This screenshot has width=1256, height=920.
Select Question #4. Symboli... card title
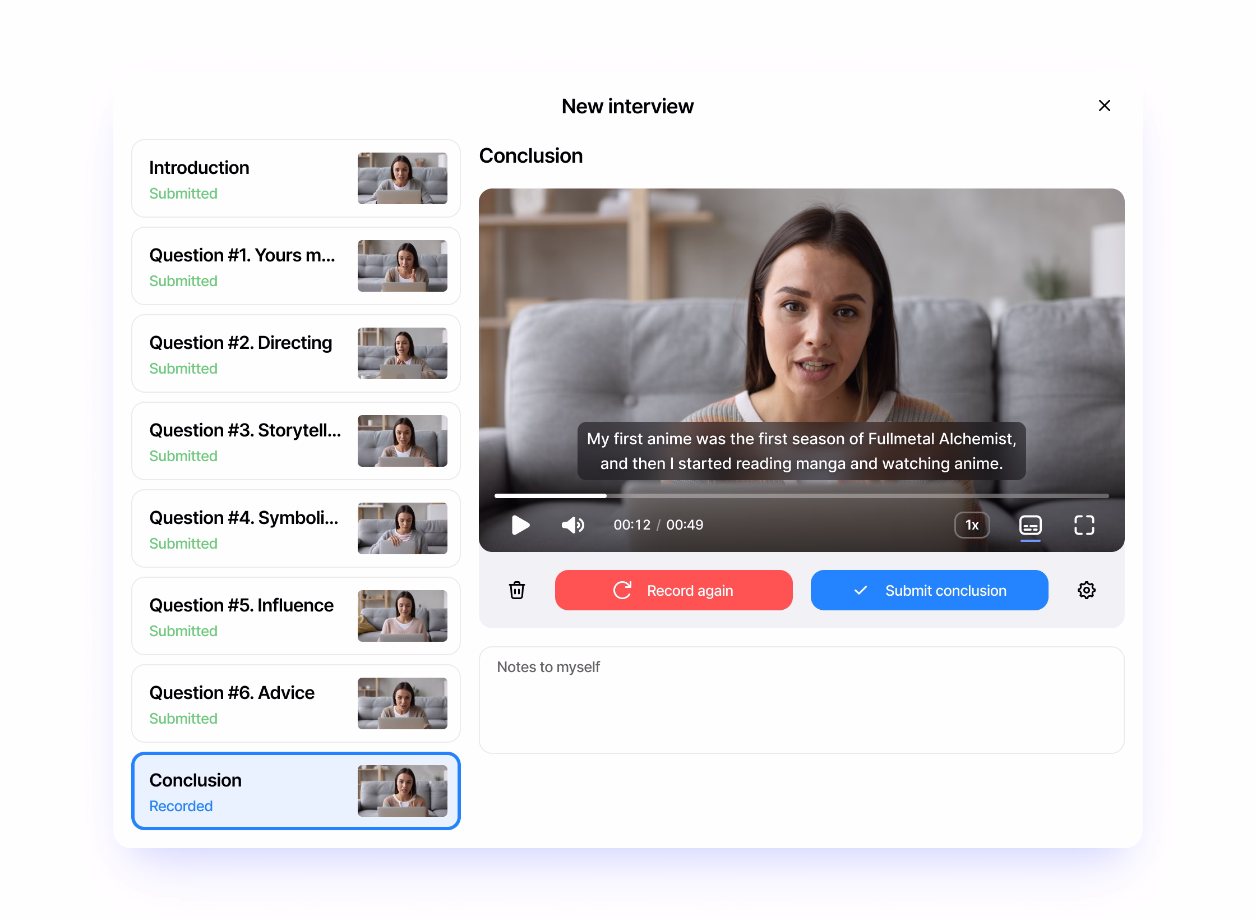244,518
